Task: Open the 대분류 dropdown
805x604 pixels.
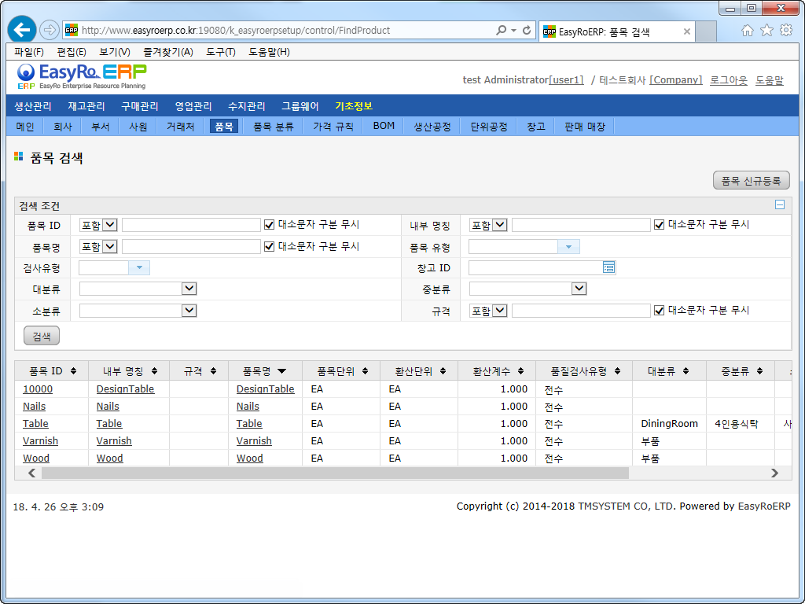Action: click(x=189, y=289)
